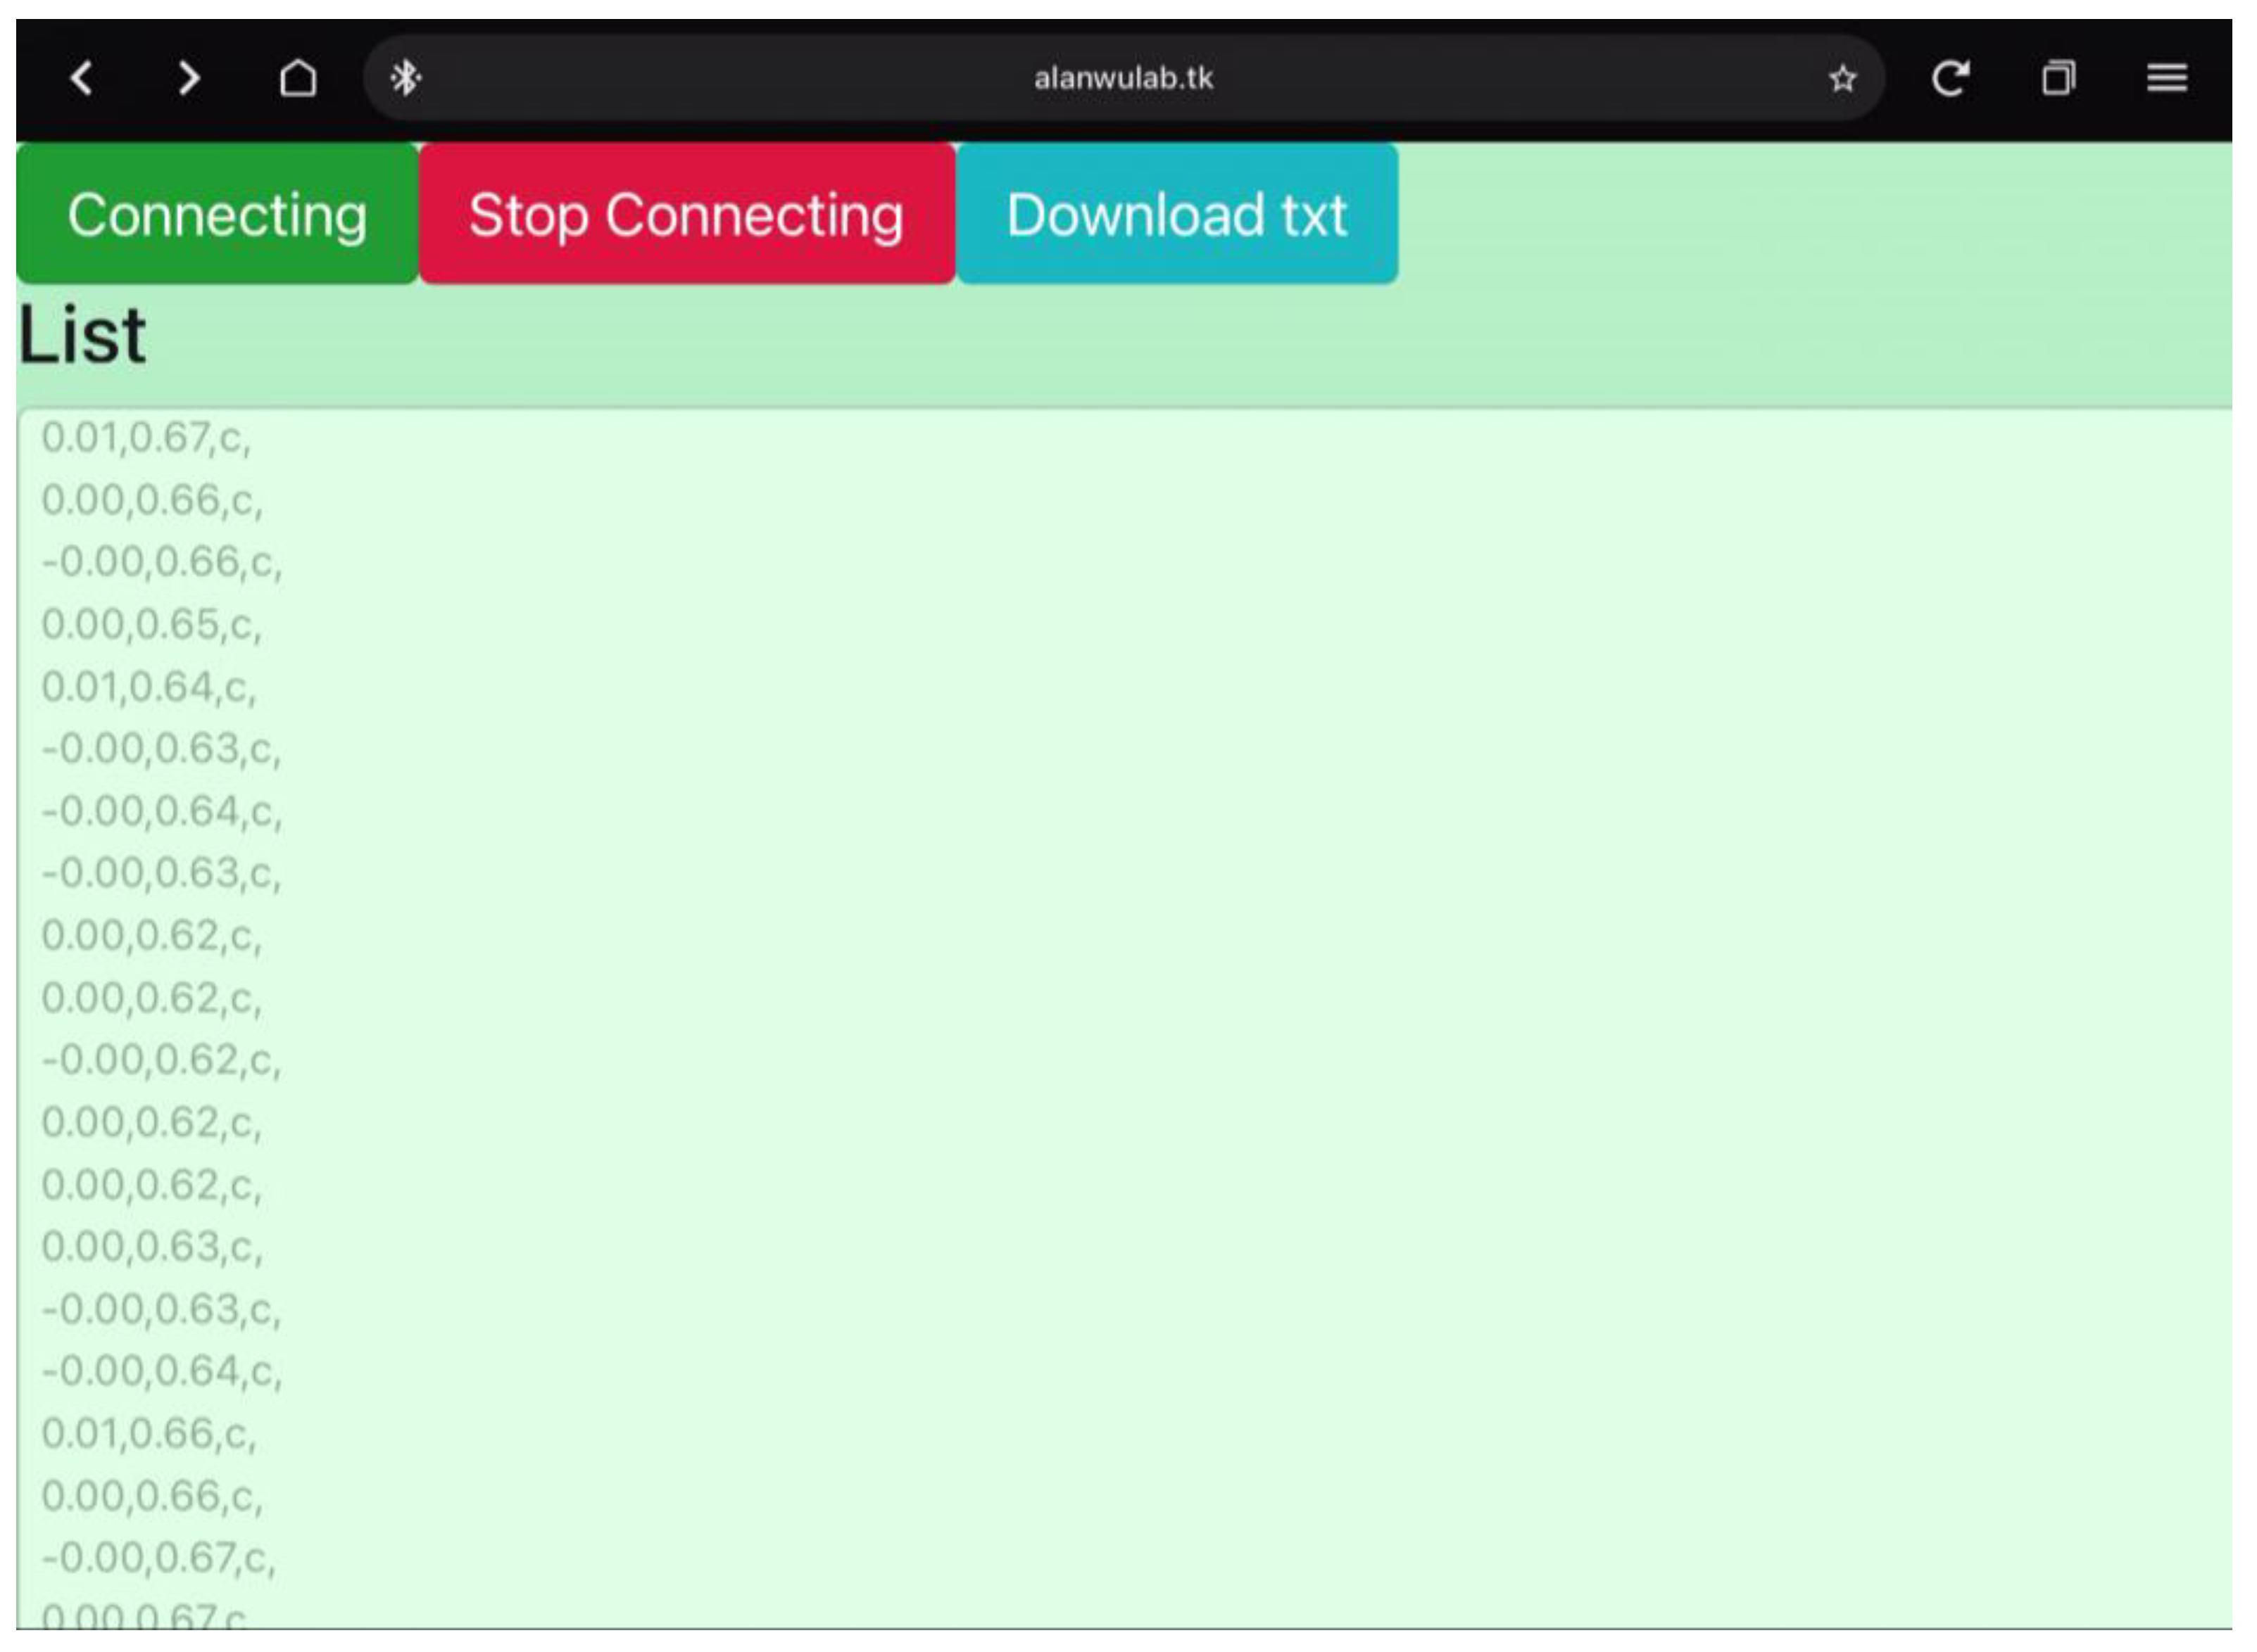Reload the page with the refresh icon

(1950, 78)
